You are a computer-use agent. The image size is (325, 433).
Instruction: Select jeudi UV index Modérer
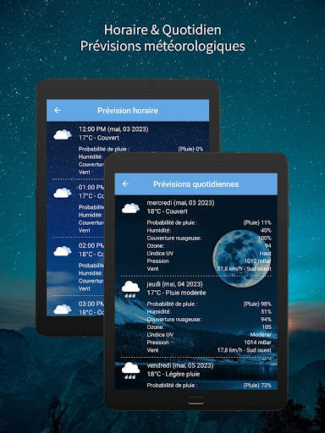click(261, 335)
